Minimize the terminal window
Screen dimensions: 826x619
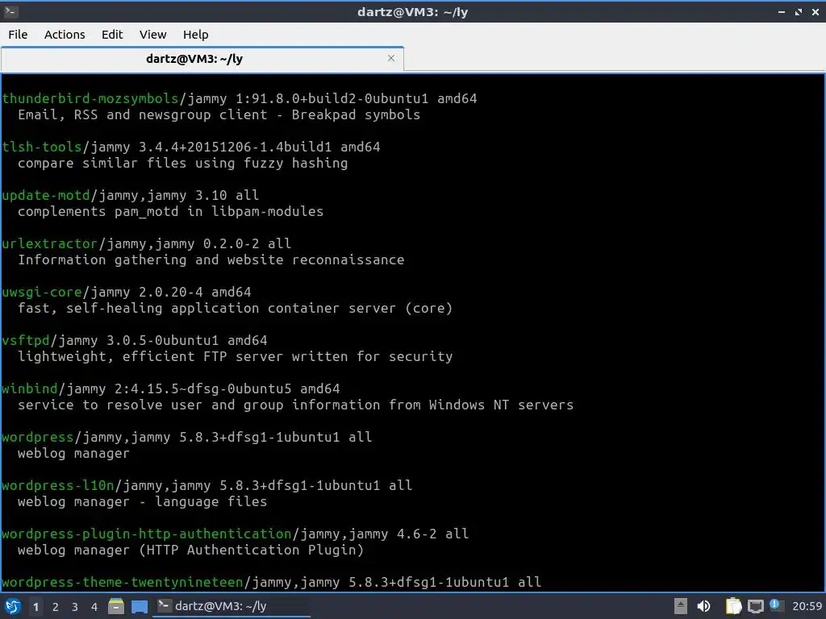click(x=782, y=11)
